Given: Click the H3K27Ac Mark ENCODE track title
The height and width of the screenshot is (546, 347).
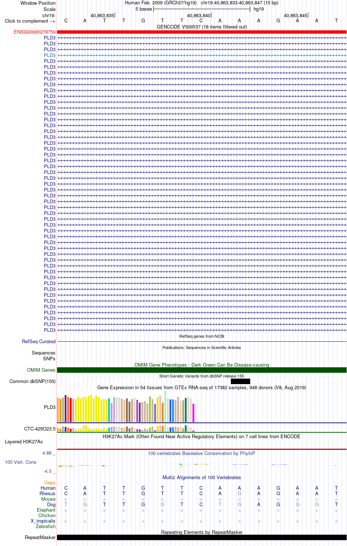Looking at the screenshot, I should (x=202, y=437).
